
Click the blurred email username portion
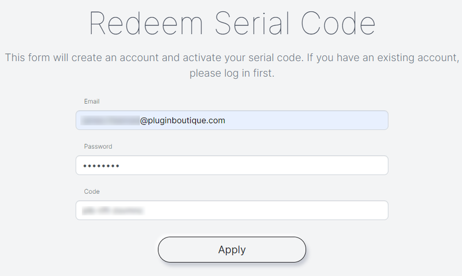(x=110, y=121)
